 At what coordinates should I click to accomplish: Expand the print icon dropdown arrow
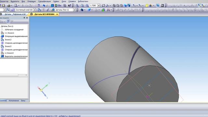[x=11, y=6]
